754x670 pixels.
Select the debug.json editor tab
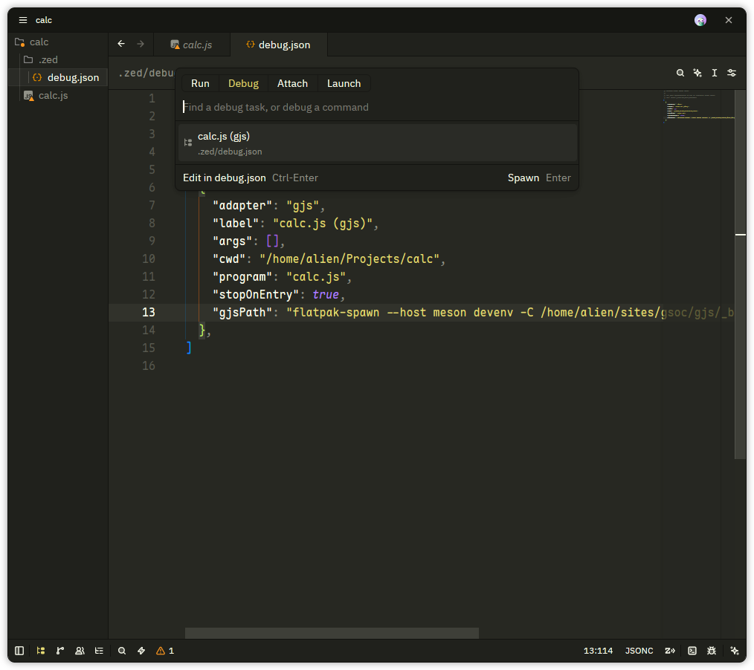(279, 45)
